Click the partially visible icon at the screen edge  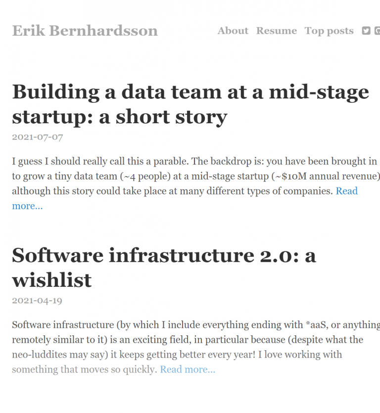coord(378,30)
